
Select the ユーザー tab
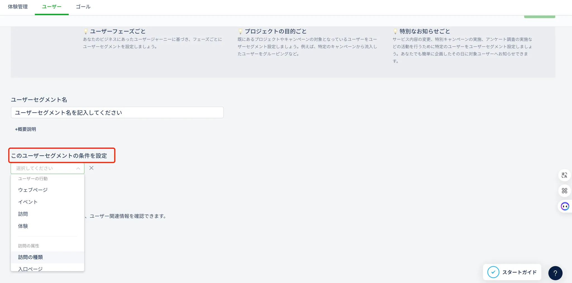(x=52, y=7)
